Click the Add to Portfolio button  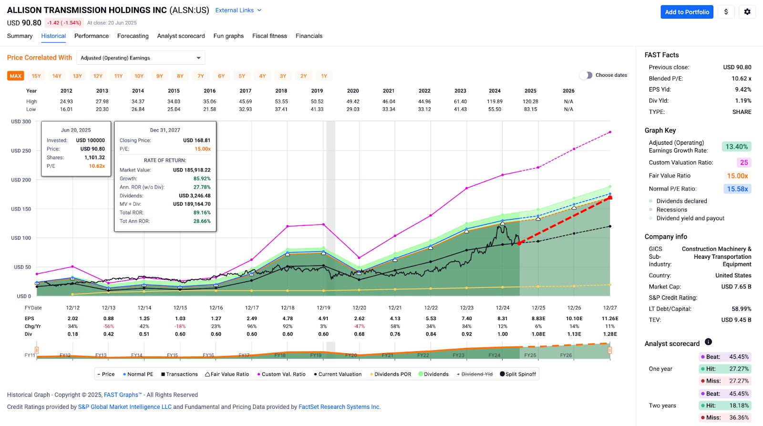tap(687, 12)
